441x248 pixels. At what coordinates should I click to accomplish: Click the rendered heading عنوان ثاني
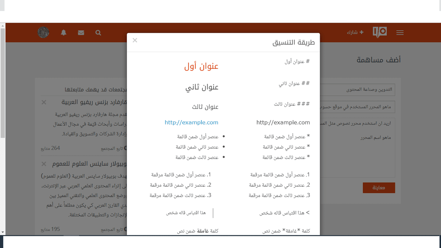coord(202,87)
